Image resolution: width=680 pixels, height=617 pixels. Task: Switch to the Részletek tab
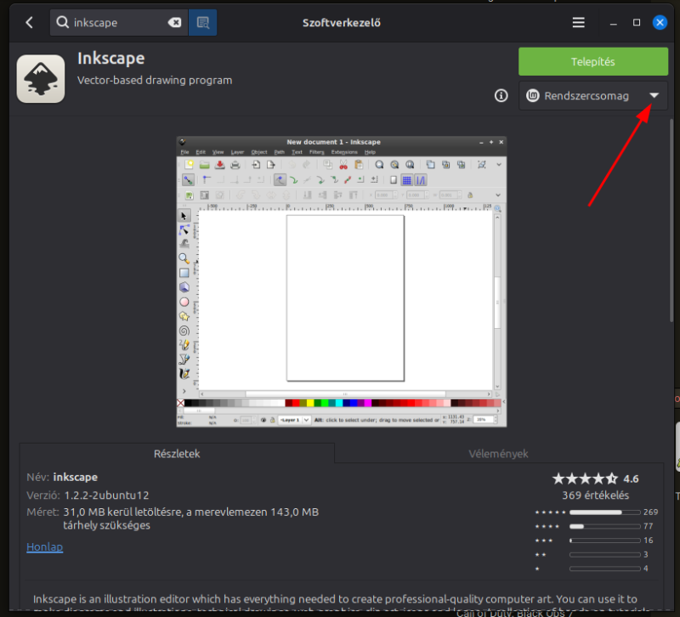pos(177,454)
